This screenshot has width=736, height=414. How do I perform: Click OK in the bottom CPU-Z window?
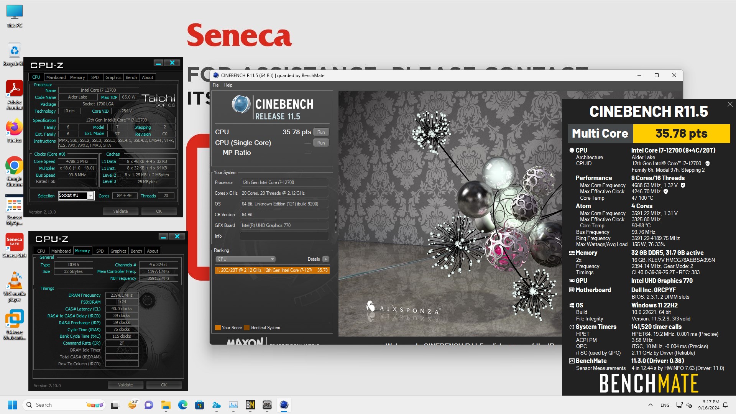click(x=164, y=385)
